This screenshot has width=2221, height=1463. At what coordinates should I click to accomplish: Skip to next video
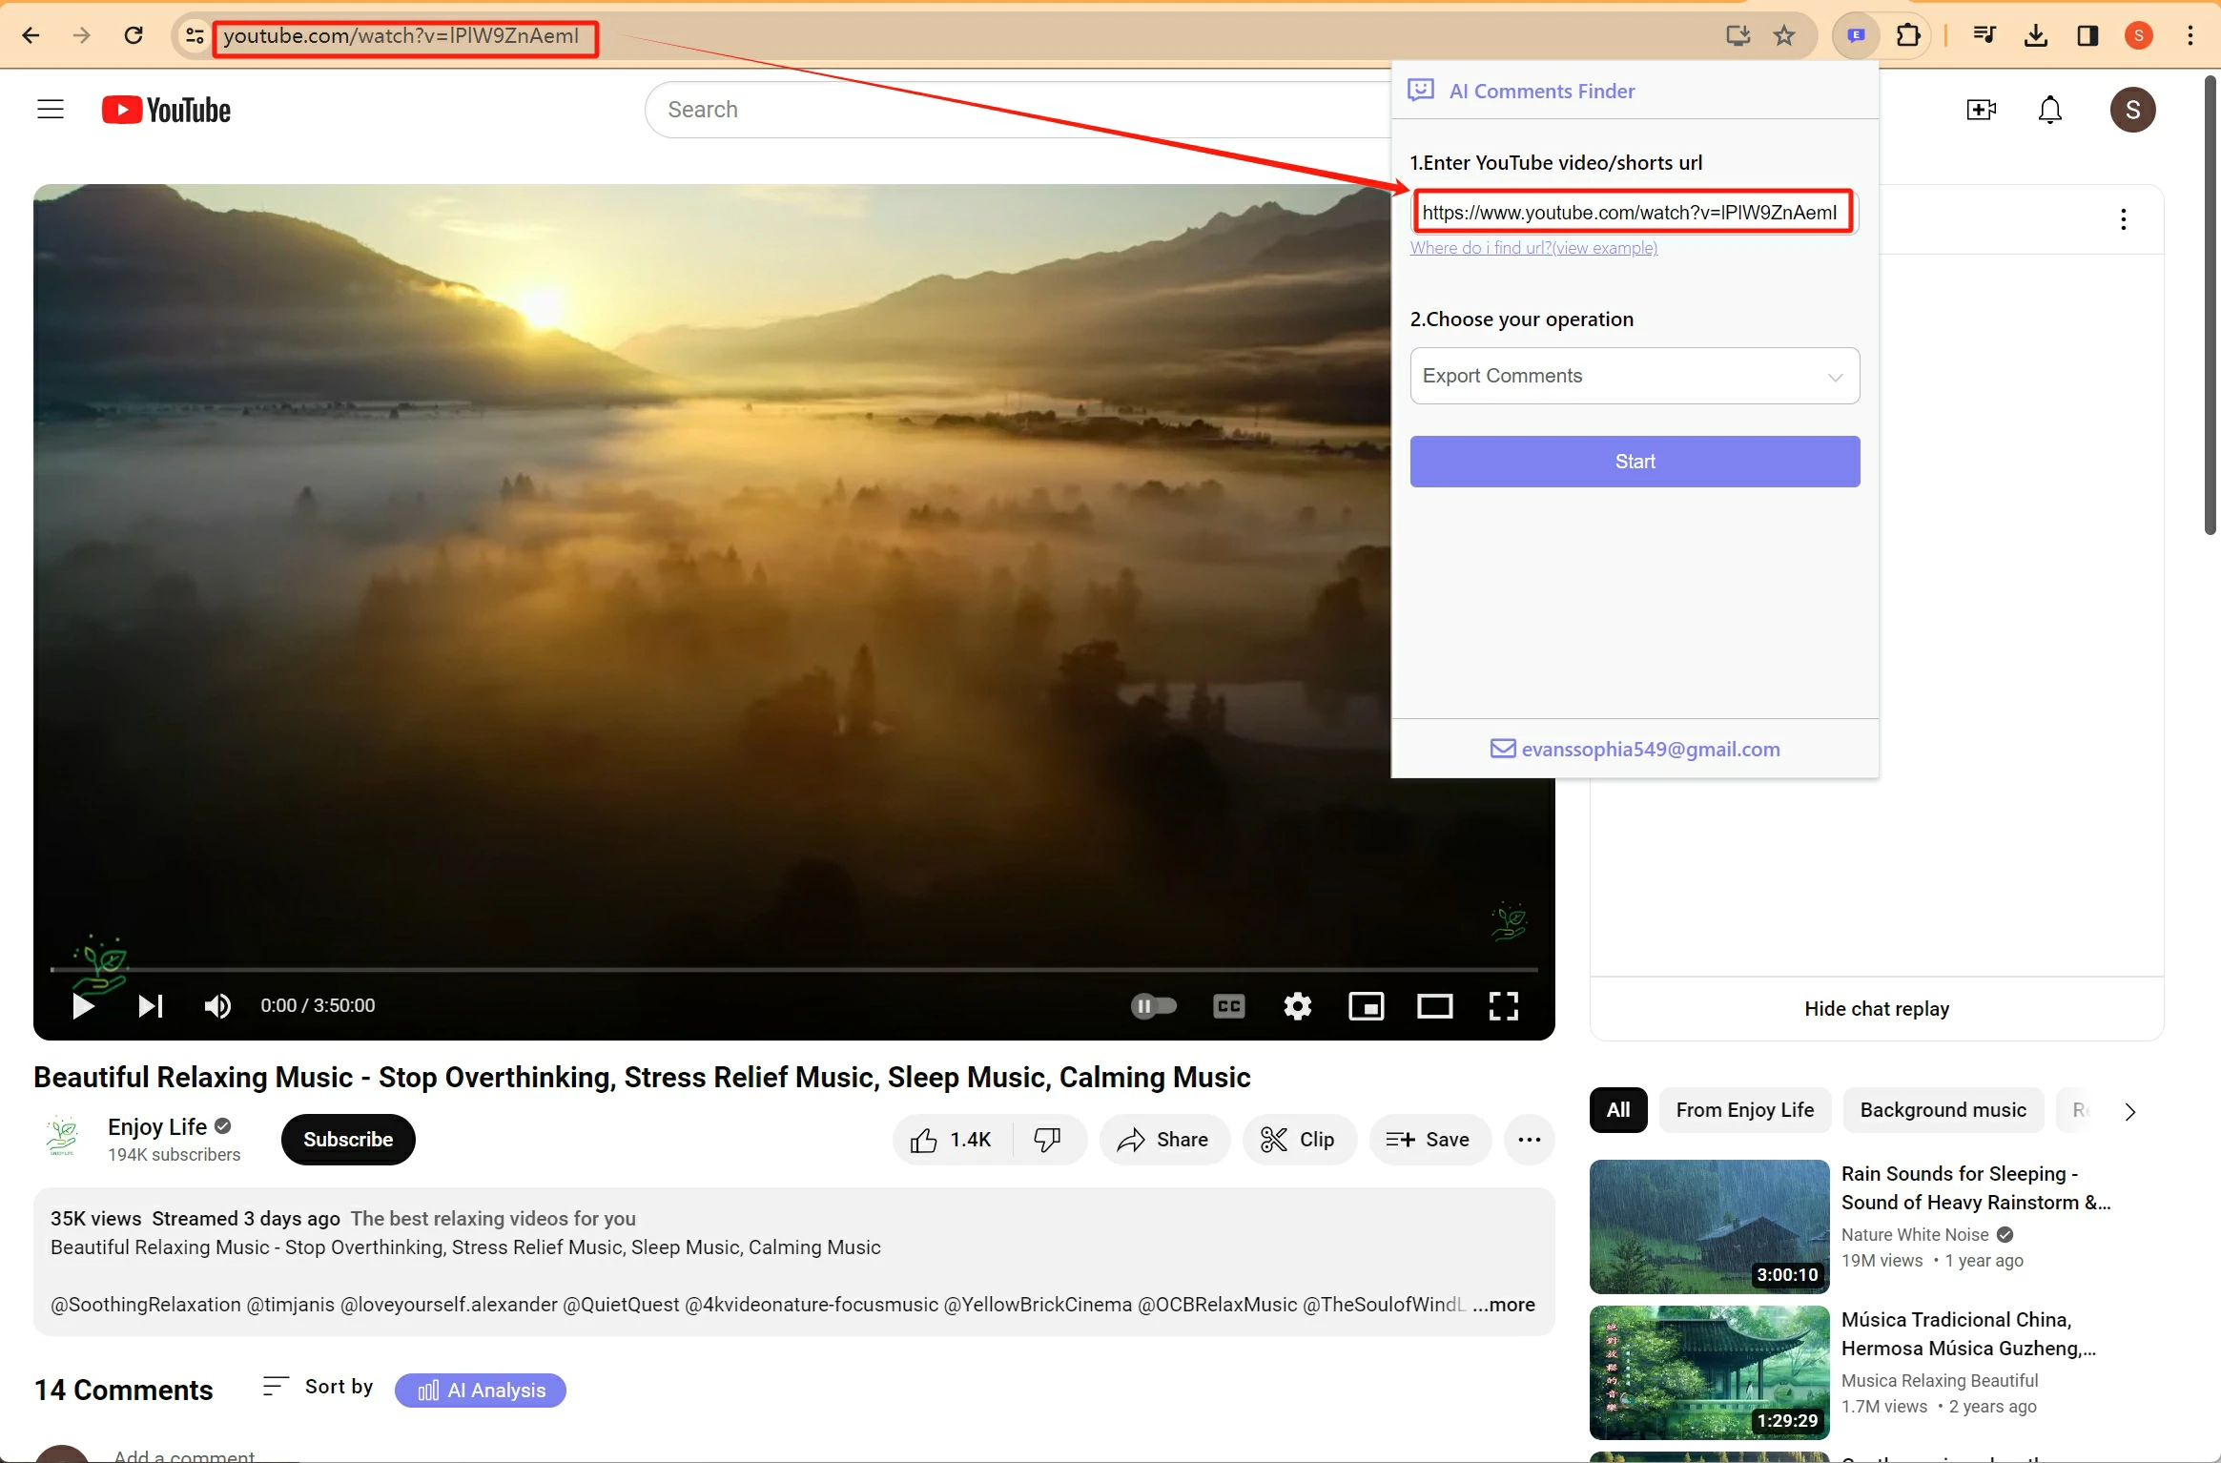(151, 1006)
